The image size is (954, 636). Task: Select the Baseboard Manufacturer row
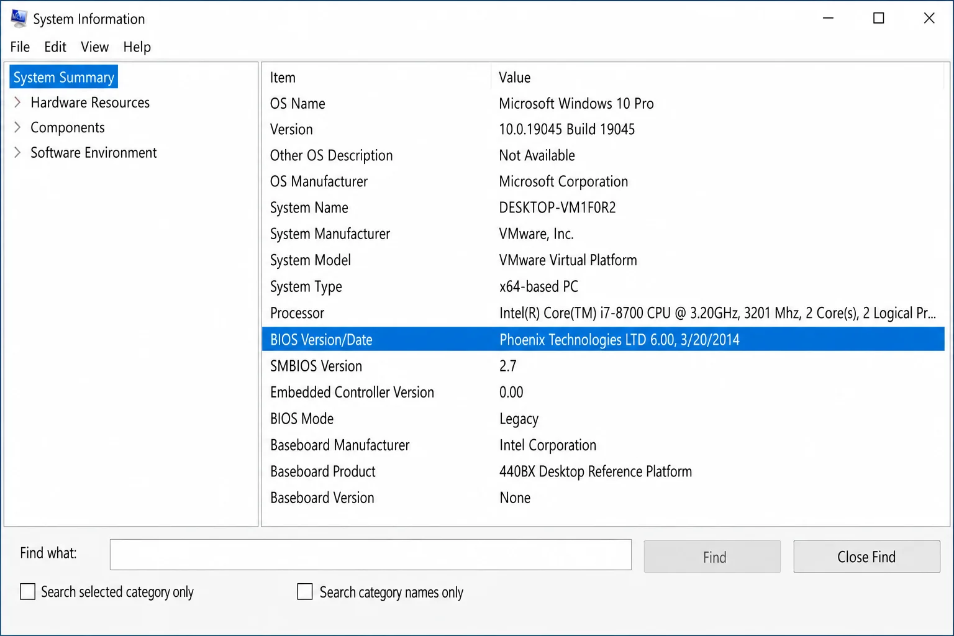pyautogui.click(x=603, y=445)
